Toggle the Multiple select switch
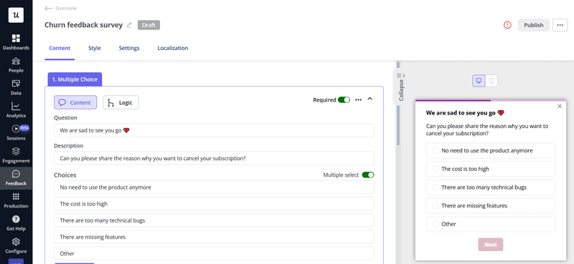574x264 pixels. point(368,175)
